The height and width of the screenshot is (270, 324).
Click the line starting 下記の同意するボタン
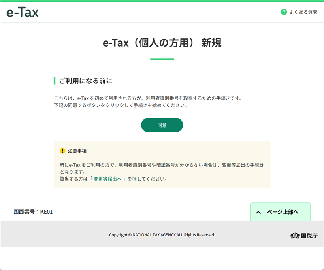click(121, 105)
